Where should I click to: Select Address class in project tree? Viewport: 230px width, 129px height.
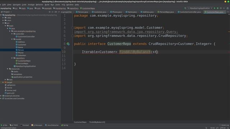pos(20,42)
